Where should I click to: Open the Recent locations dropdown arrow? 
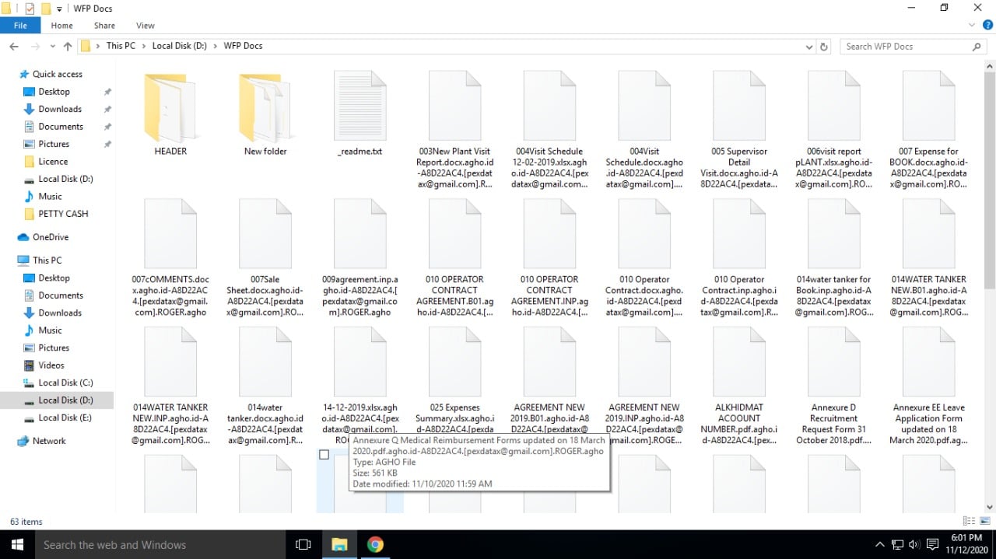pyautogui.click(x=51, y=47)
